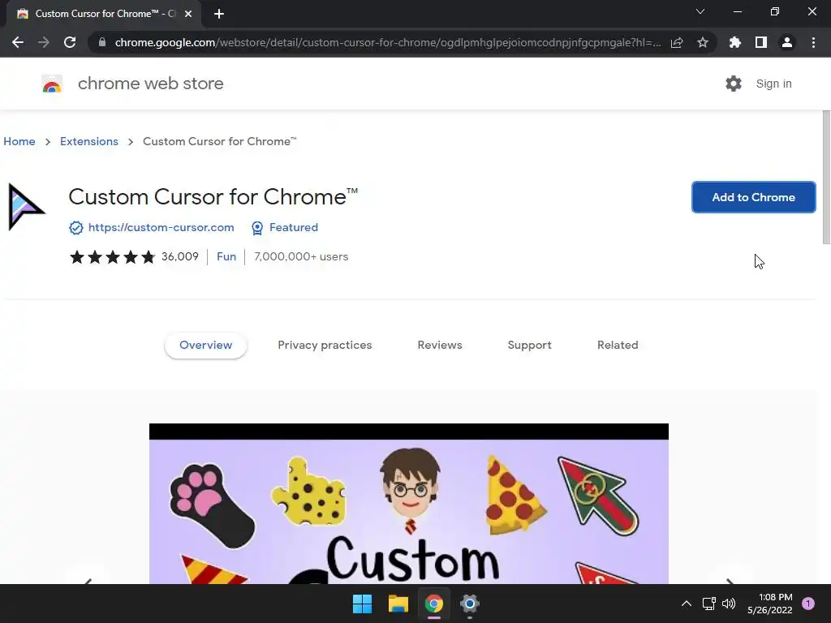Open Settings from the taskbar
831x623 pixels.
click(x=470, y=604)
